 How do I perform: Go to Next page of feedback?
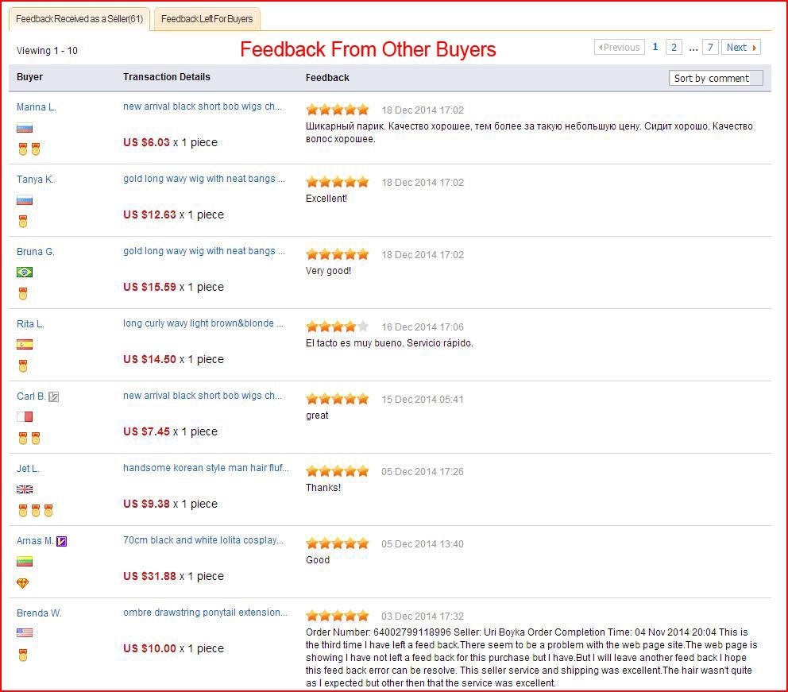click(741, 48)
